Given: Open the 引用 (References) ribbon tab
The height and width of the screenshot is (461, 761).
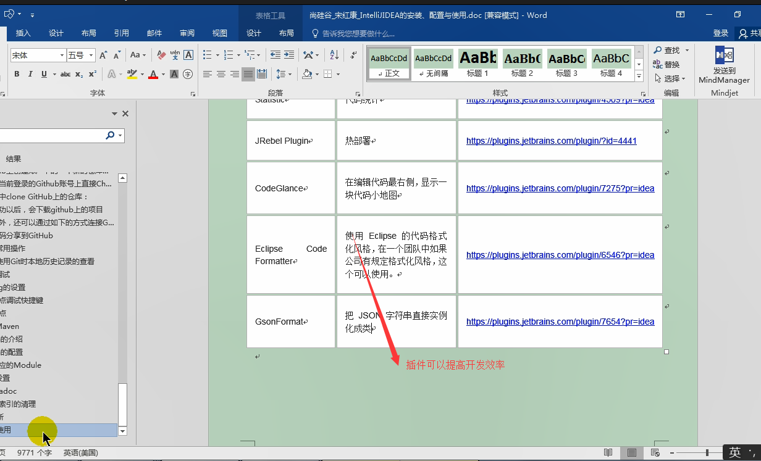Looking at the screenshot, I should click(x=121, y=33).
